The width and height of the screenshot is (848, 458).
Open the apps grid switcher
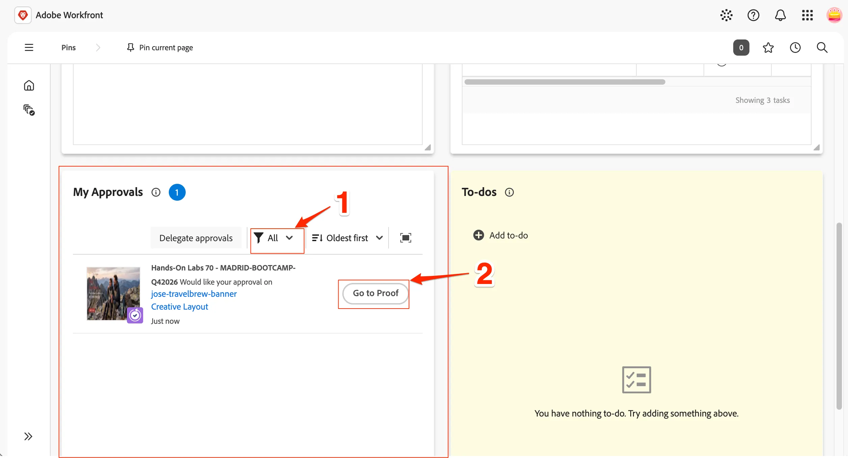(x=807, y=15)
